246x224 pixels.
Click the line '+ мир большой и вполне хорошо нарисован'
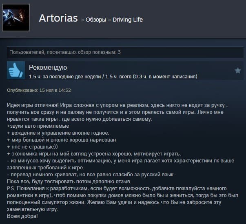[62, 140]
